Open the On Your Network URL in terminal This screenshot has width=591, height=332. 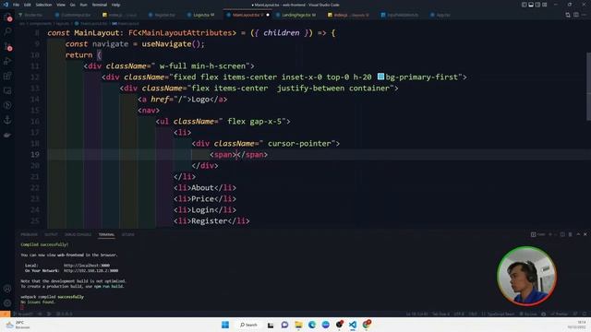point(90,270)
